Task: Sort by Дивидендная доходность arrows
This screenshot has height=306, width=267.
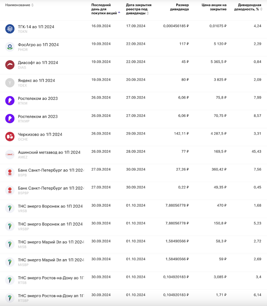Action: 263,10
